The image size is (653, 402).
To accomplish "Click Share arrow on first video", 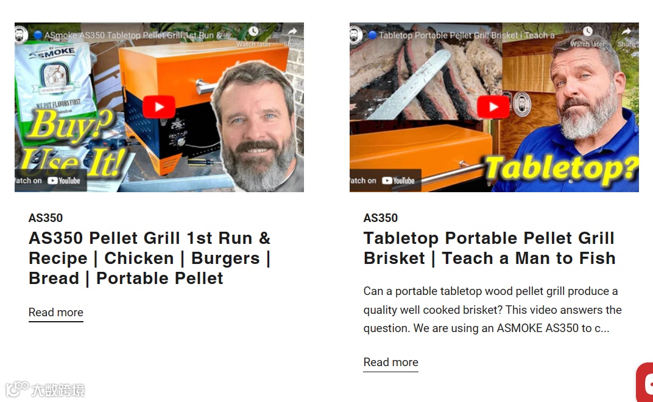I will coord(292,32).
